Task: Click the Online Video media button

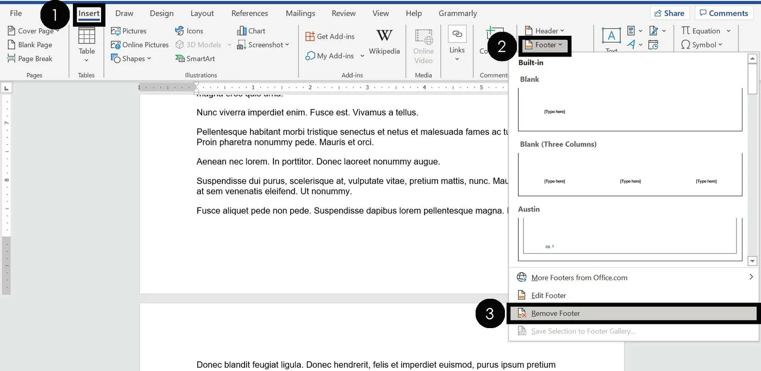Action: pyautogui.click(x=423, y=47)
